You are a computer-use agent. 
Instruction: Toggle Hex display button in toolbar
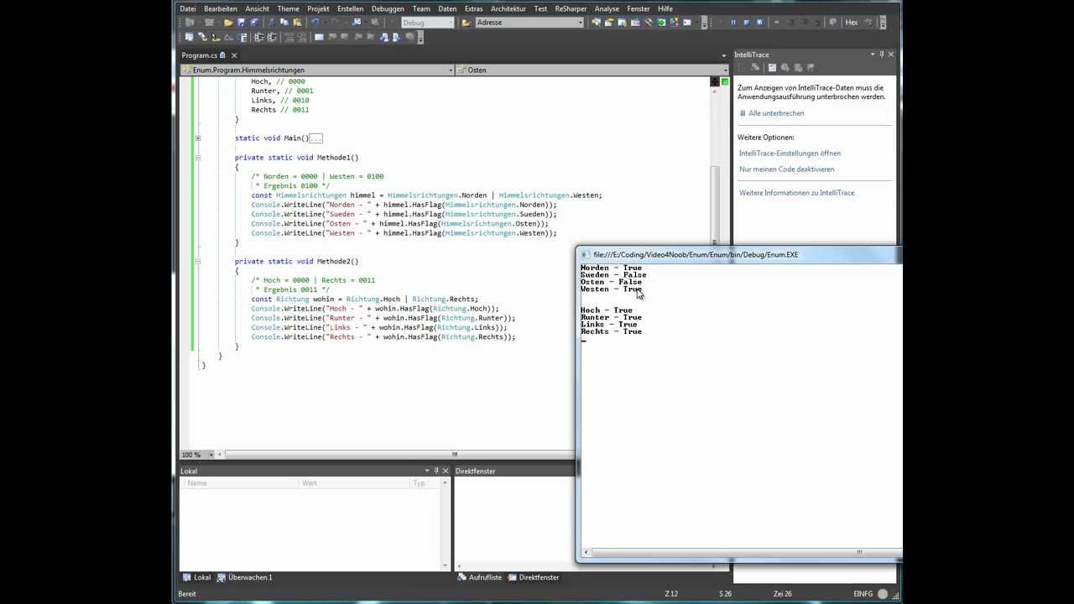tap(852, 23)
